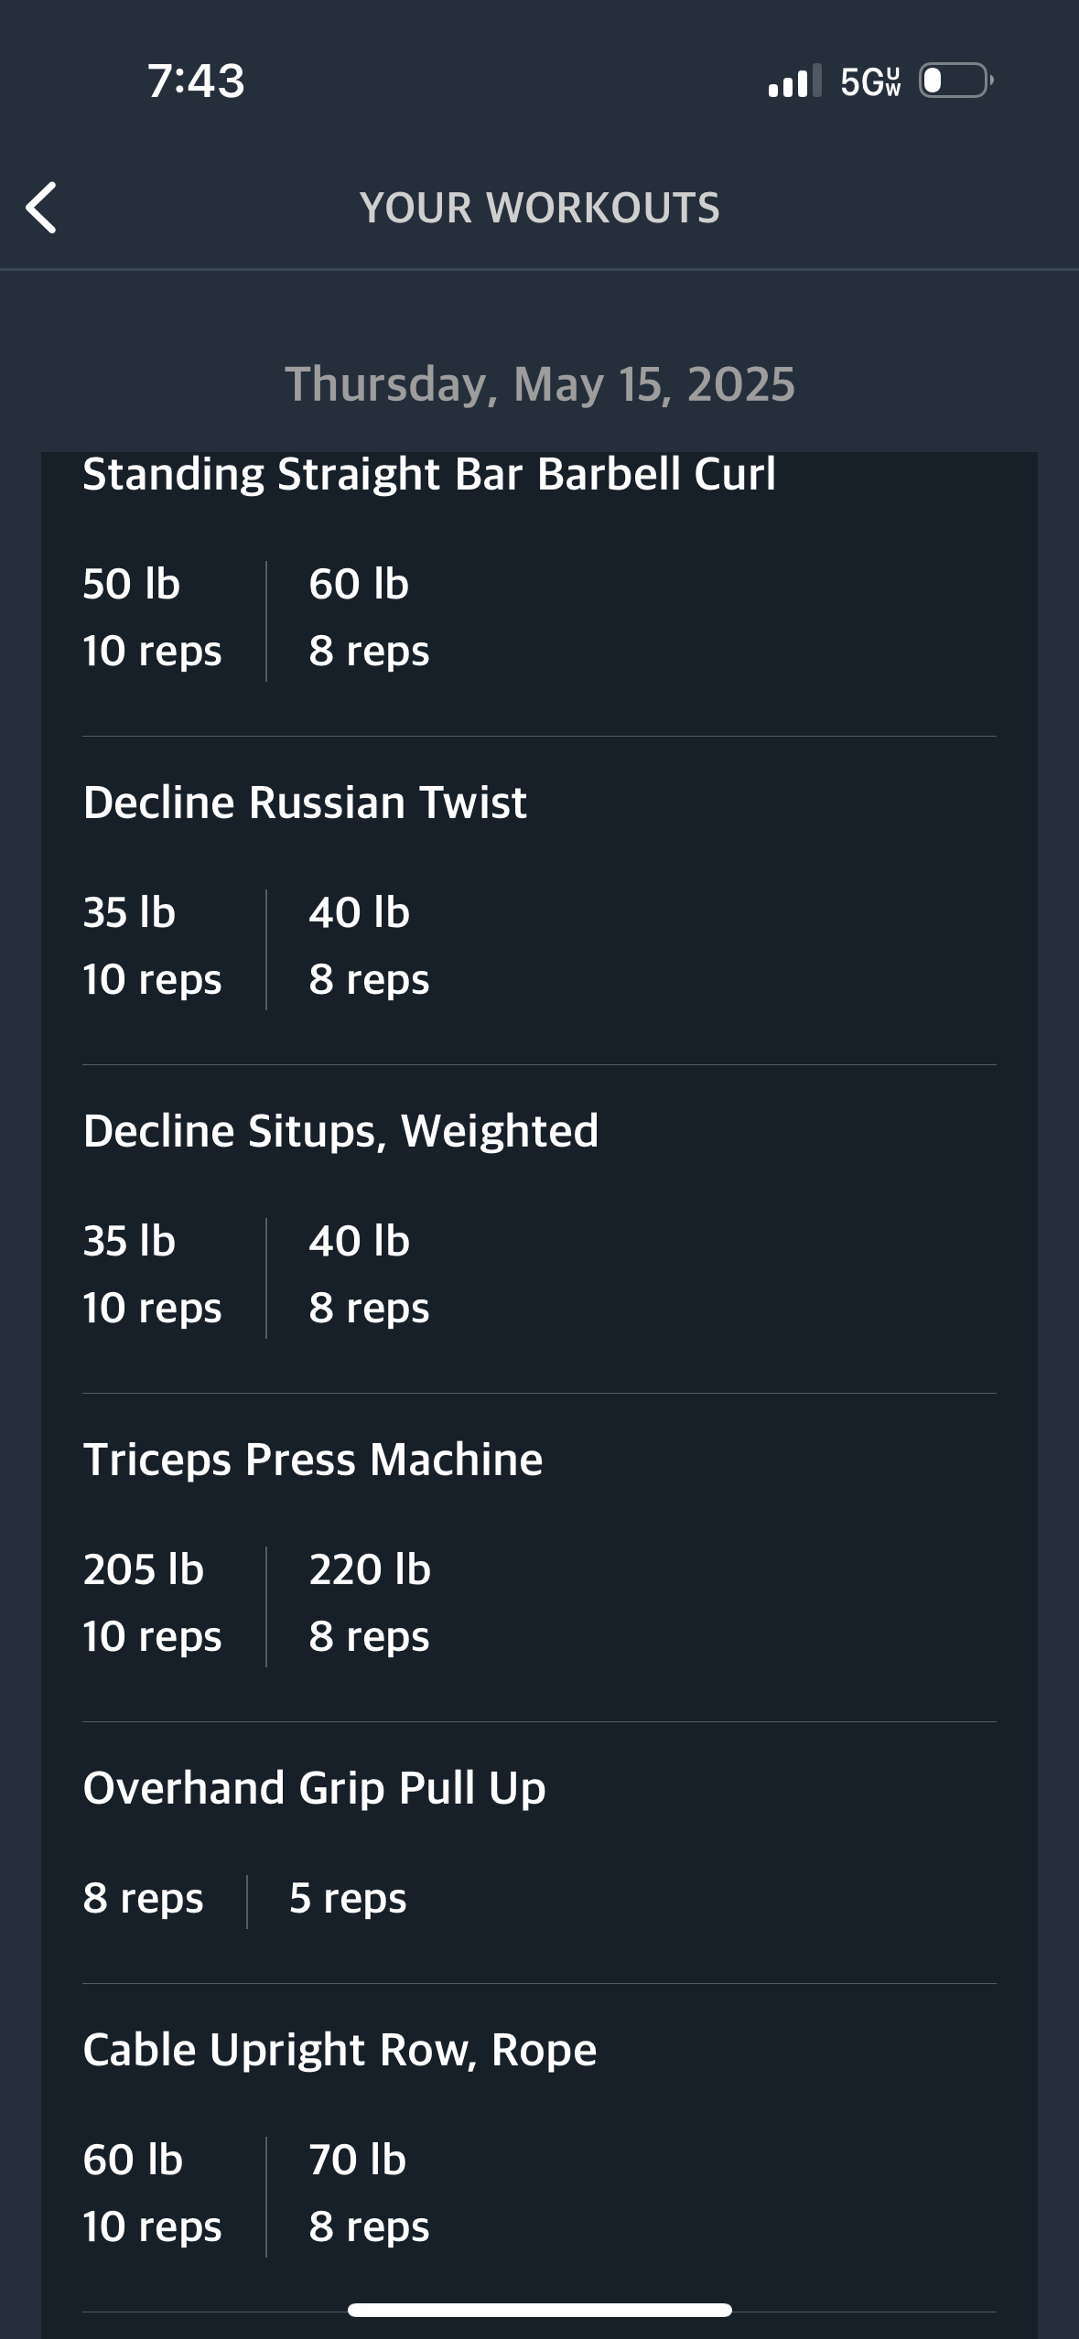Tap the cellular signal bars icon
This screenshot has width=1079, height=2339.
coord(794,81)
